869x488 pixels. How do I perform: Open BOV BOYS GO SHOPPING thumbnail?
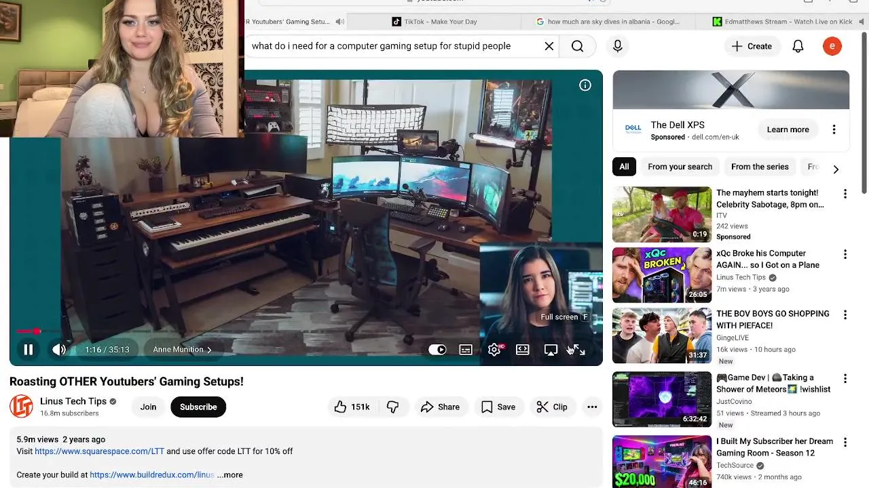click(662, 335)
